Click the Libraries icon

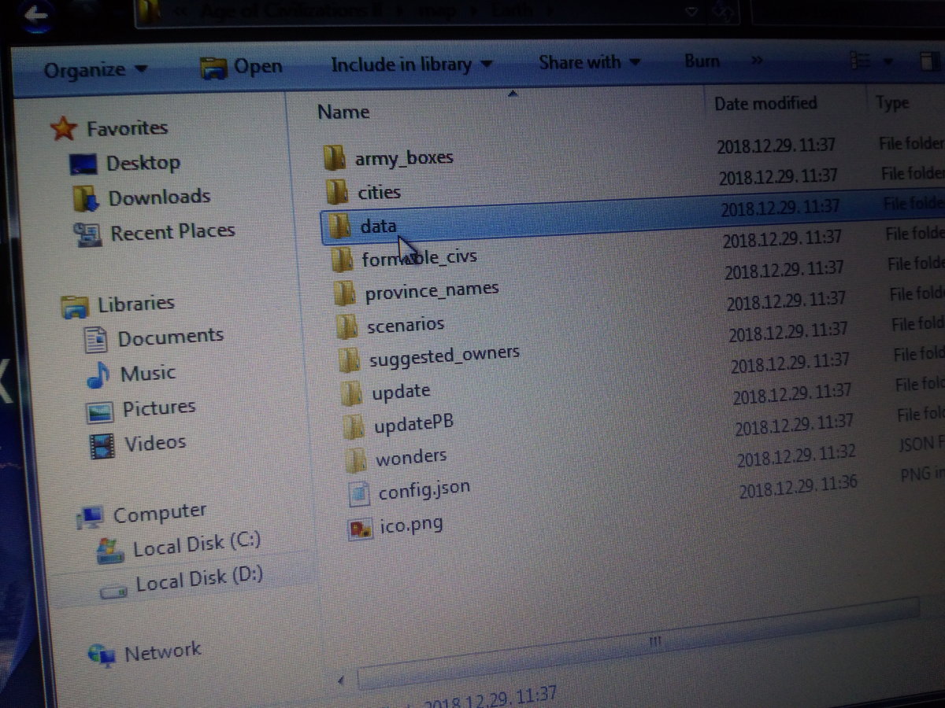click(76, 306)
